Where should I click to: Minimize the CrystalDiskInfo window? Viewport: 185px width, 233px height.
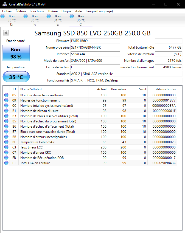pyautogui.click(x=153, y=4)
